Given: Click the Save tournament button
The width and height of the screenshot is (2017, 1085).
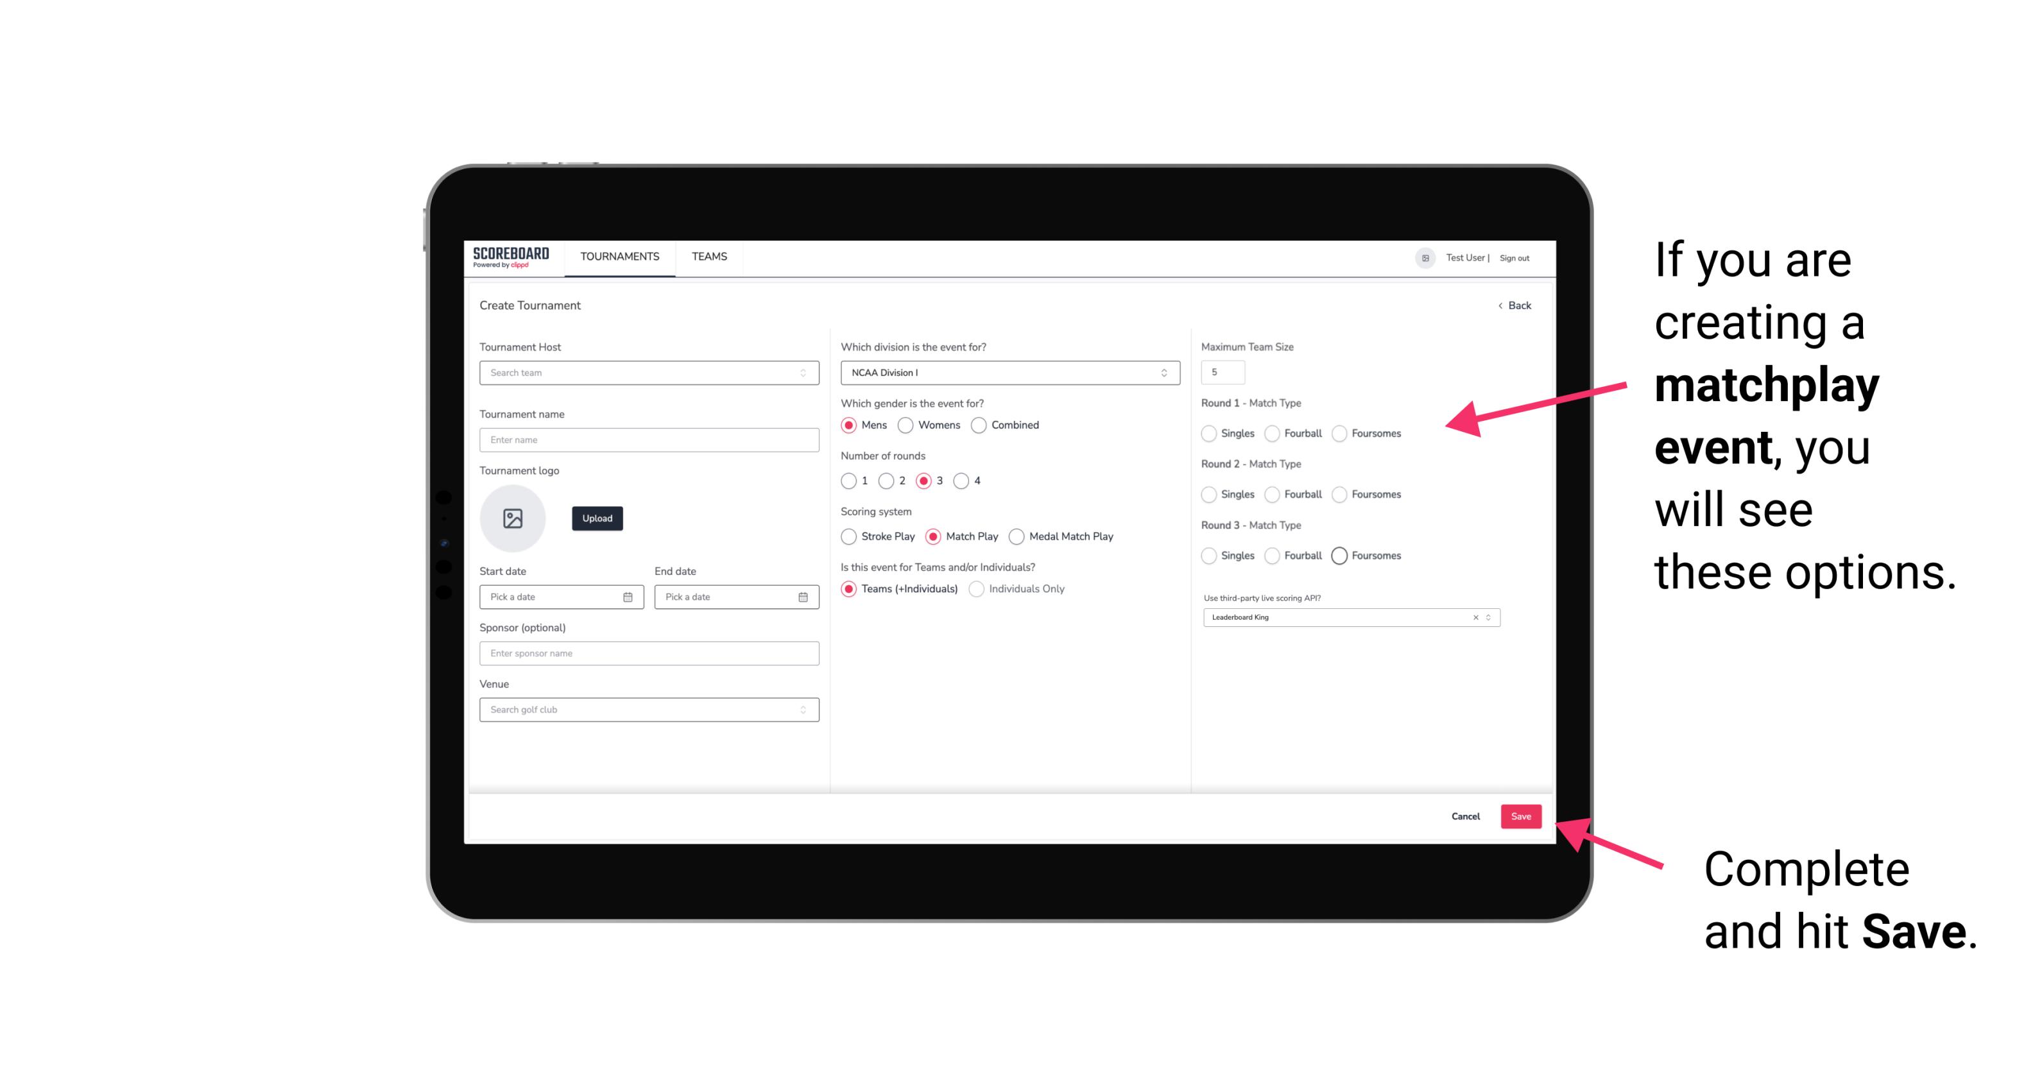Looking at the screenshot, I should [x=1520, y=815].
